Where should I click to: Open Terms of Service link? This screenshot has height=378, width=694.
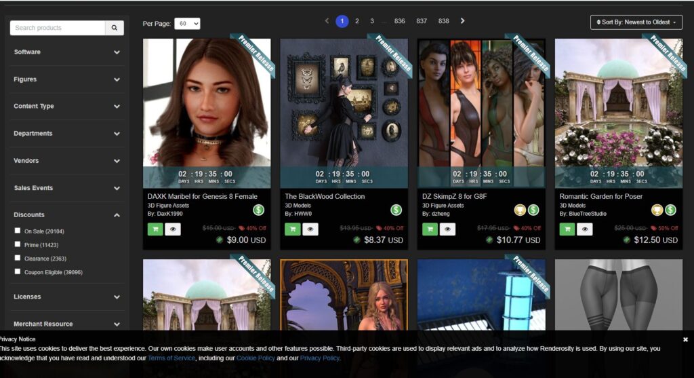point(171,358)
